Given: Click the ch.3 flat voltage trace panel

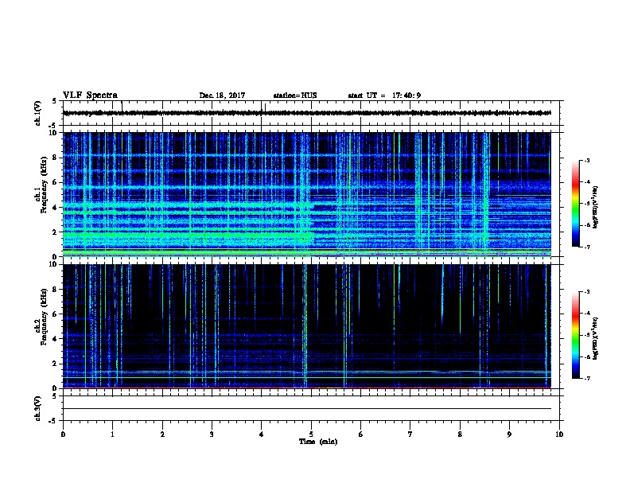Looking at the screenshot, I should point(311,408).
